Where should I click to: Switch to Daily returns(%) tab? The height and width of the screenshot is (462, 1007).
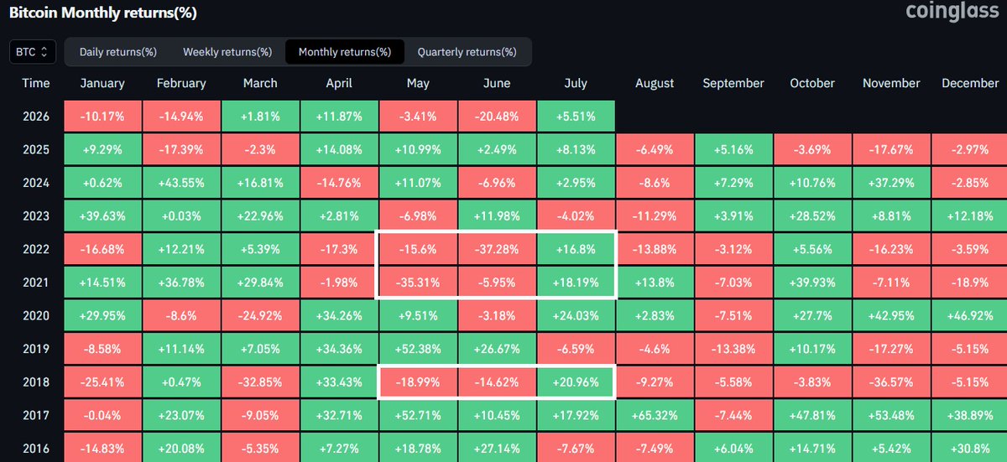118,52
